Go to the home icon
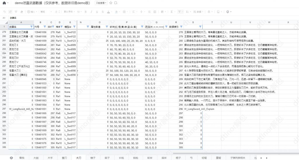The height and width of the screenshot is (160, 299). pyautogui.click(x=4, y=3)
